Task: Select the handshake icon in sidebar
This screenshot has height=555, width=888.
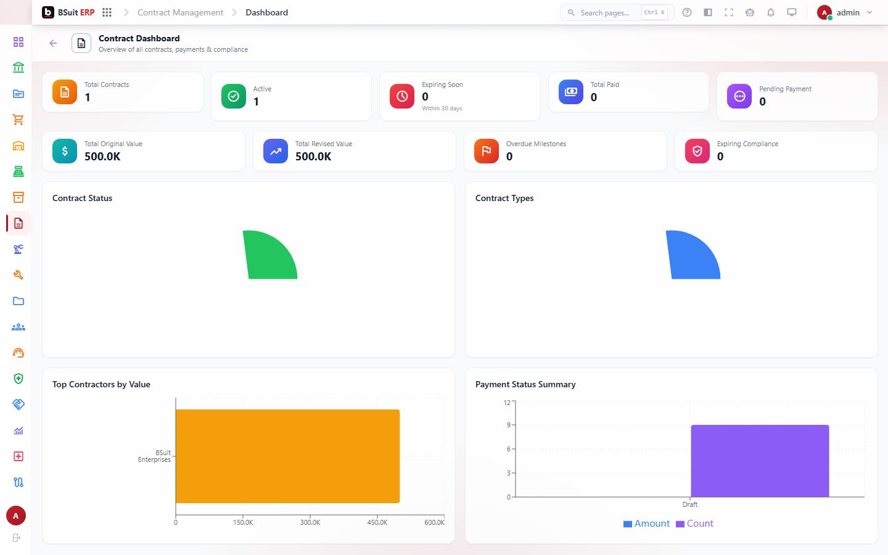Action: (x=18, y=405)
